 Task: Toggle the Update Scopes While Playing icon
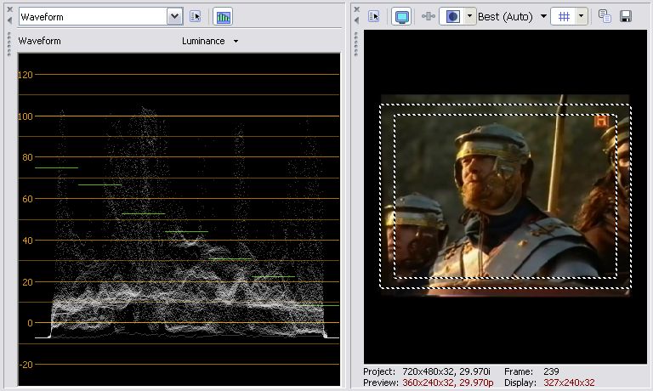pos(224,17)
